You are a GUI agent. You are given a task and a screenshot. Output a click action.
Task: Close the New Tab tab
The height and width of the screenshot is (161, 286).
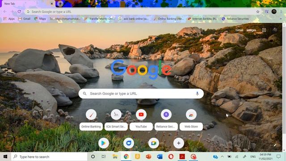click(x=52, y=4)
